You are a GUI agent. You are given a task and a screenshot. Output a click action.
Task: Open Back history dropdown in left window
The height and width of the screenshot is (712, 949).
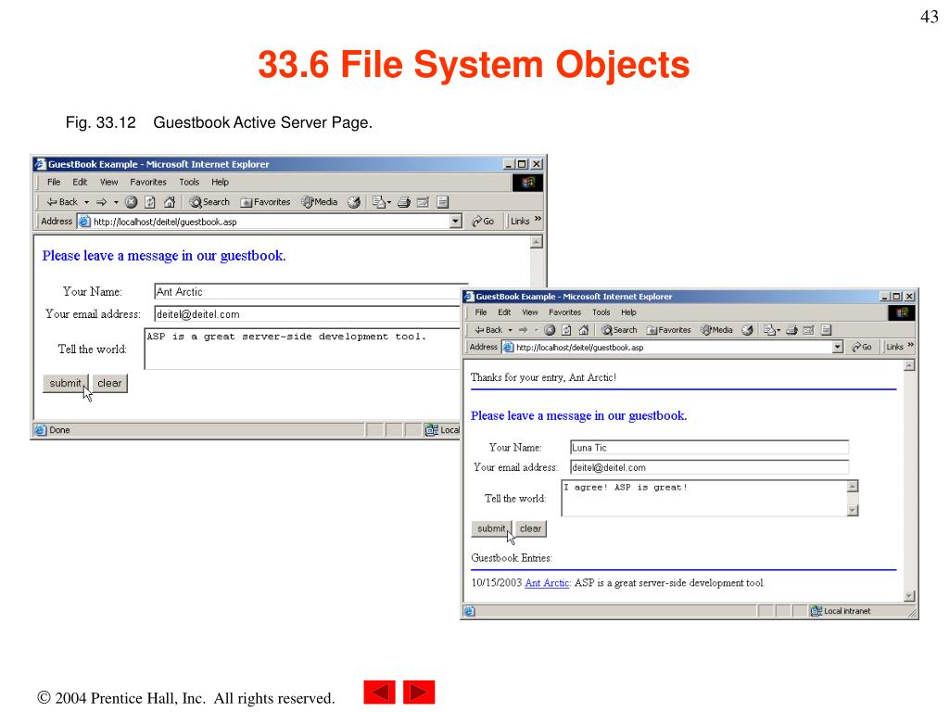(86, 202)
